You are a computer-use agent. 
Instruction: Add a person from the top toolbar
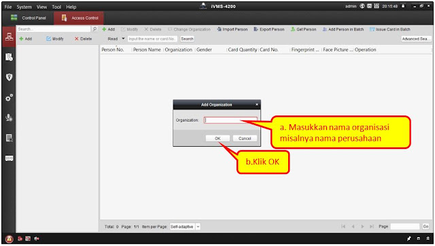109,29
